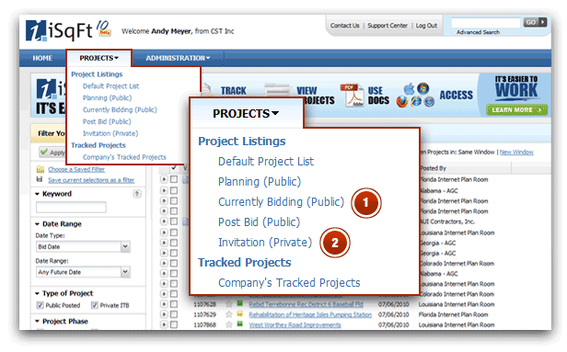The height and width of the screenshot is (352, 567).
Task: Uncheck the Public Posted checkbox
Action: [40, 305]
